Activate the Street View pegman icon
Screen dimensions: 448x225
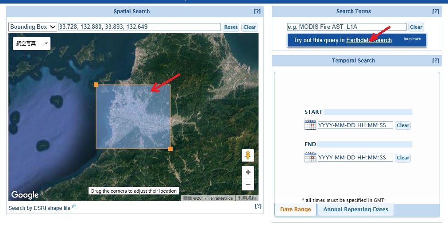248,155
